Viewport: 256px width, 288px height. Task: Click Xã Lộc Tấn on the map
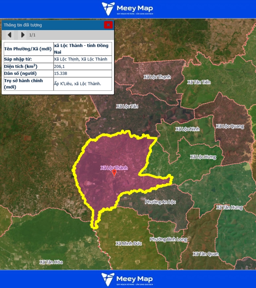[127, 106]
